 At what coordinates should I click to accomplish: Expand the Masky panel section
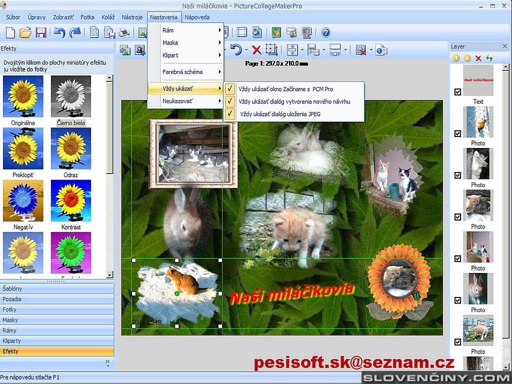click(x=57, y=320)
